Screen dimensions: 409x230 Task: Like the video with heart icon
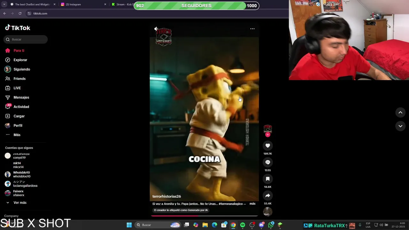[268, 146]
